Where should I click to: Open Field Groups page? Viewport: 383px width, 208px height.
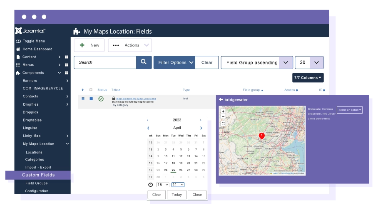(37, 183)
